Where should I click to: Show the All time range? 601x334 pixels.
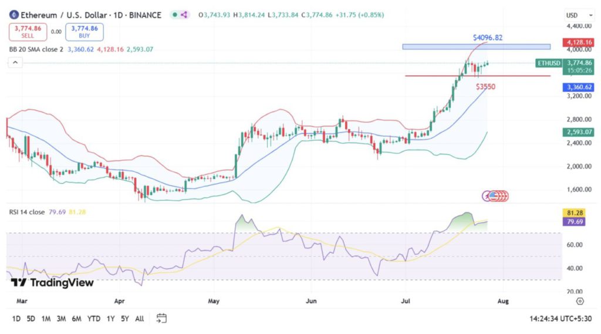pyautogui.click(x=139, y=319)
